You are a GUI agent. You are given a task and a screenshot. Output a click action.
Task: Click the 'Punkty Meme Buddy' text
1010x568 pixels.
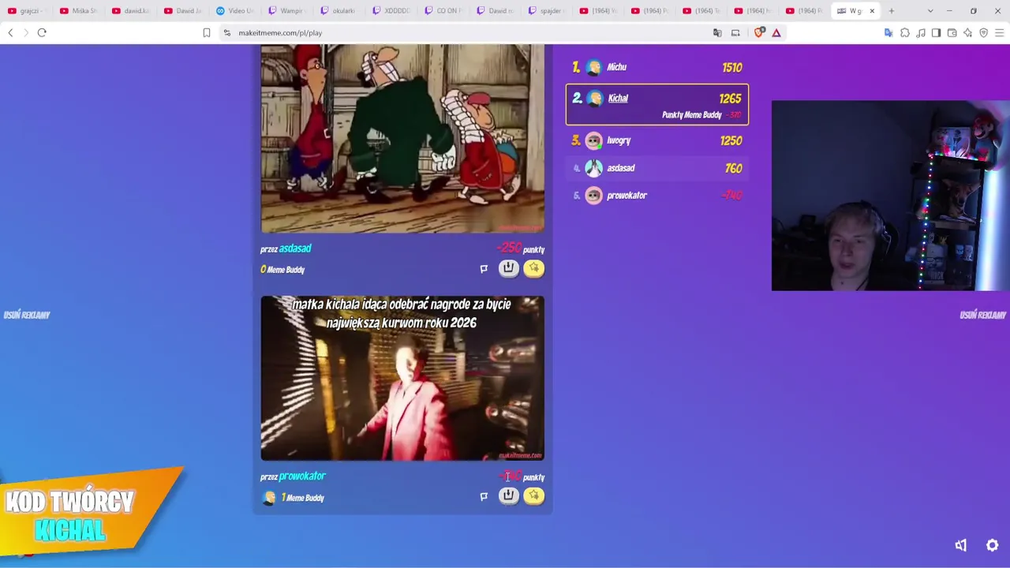[692, 115]
